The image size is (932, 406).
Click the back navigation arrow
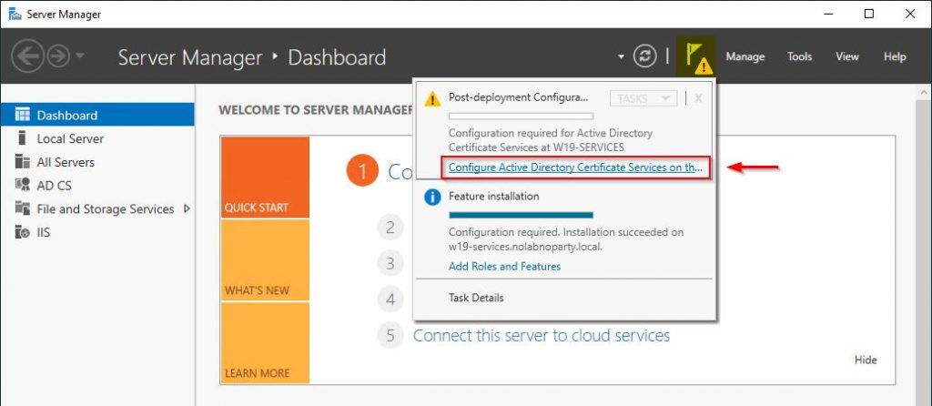point(27,57)
